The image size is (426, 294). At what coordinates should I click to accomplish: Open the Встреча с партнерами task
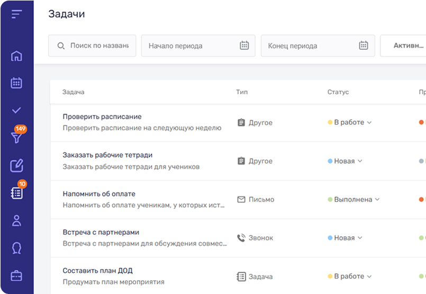coord(101,233)
